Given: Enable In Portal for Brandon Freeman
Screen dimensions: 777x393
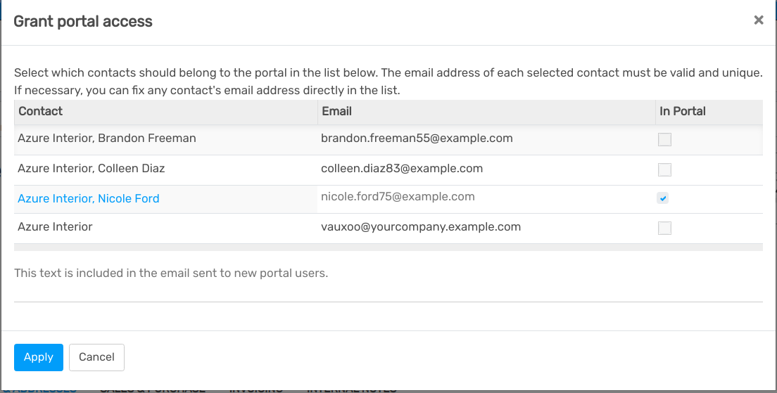Looking at the screenshot, I should (664, 140).
